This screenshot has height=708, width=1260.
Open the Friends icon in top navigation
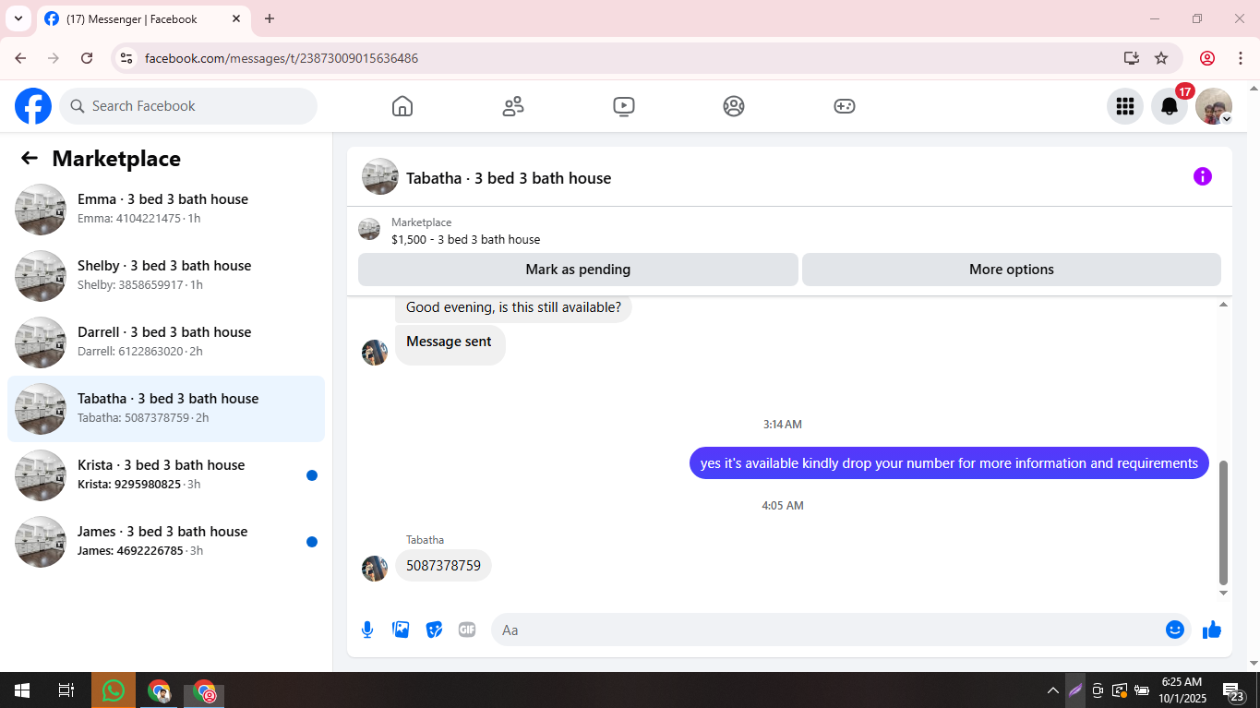point(513,106)
